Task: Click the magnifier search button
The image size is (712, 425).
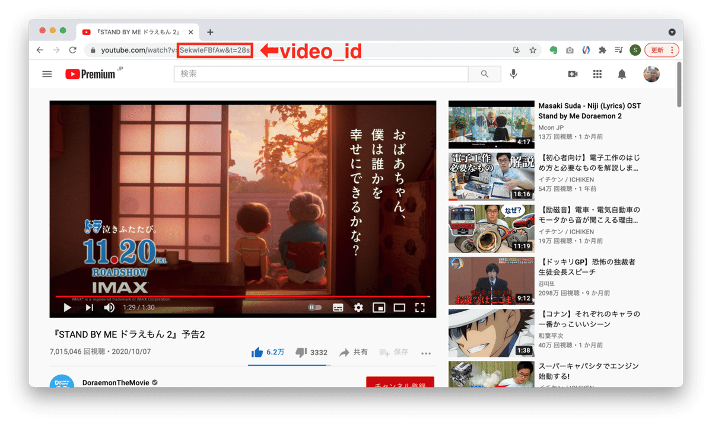Action: (x=485, y=74)
